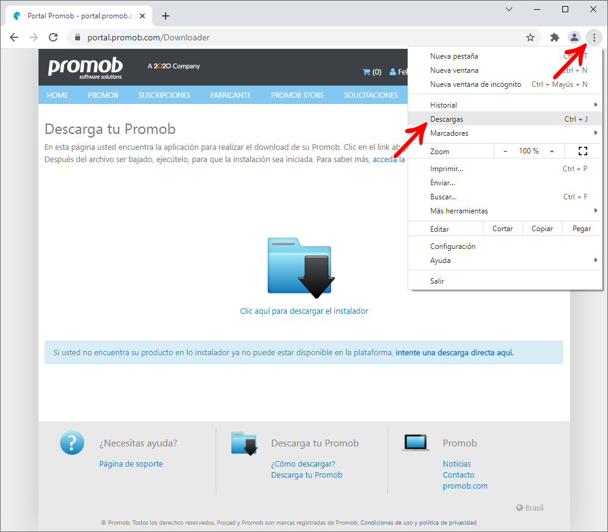Click the laptop icon beside Promob in footer
Viewport: 608px width, 532px height.
pos(416,442)
